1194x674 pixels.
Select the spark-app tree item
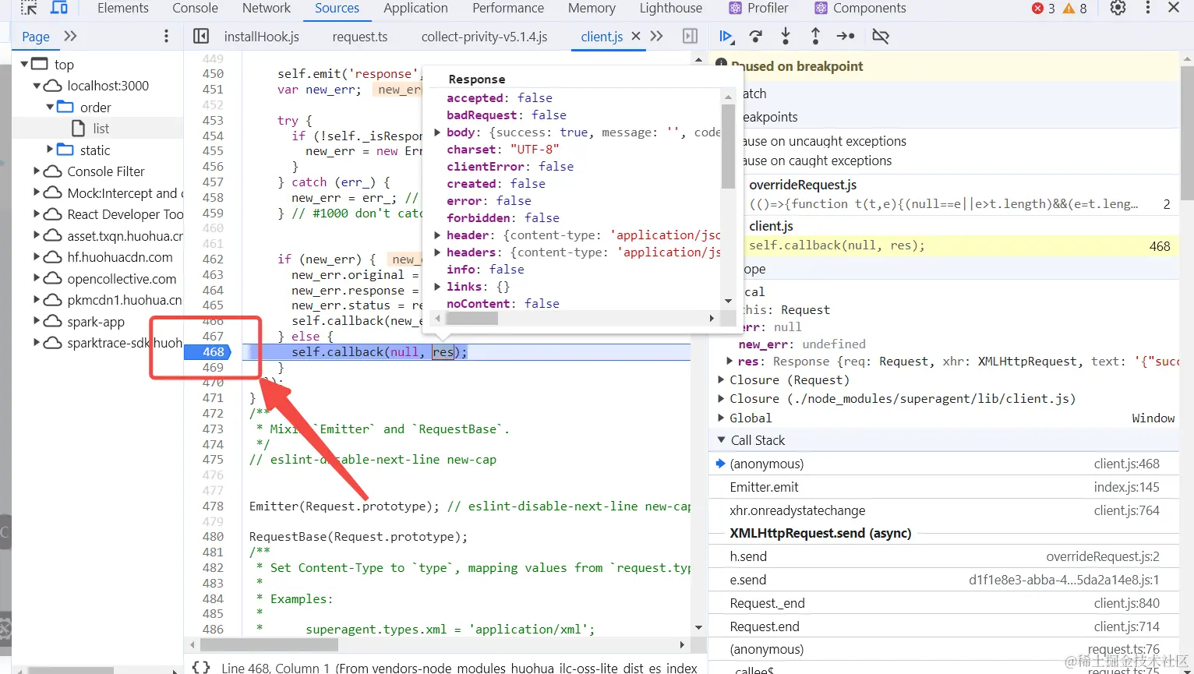click(96, 322)
